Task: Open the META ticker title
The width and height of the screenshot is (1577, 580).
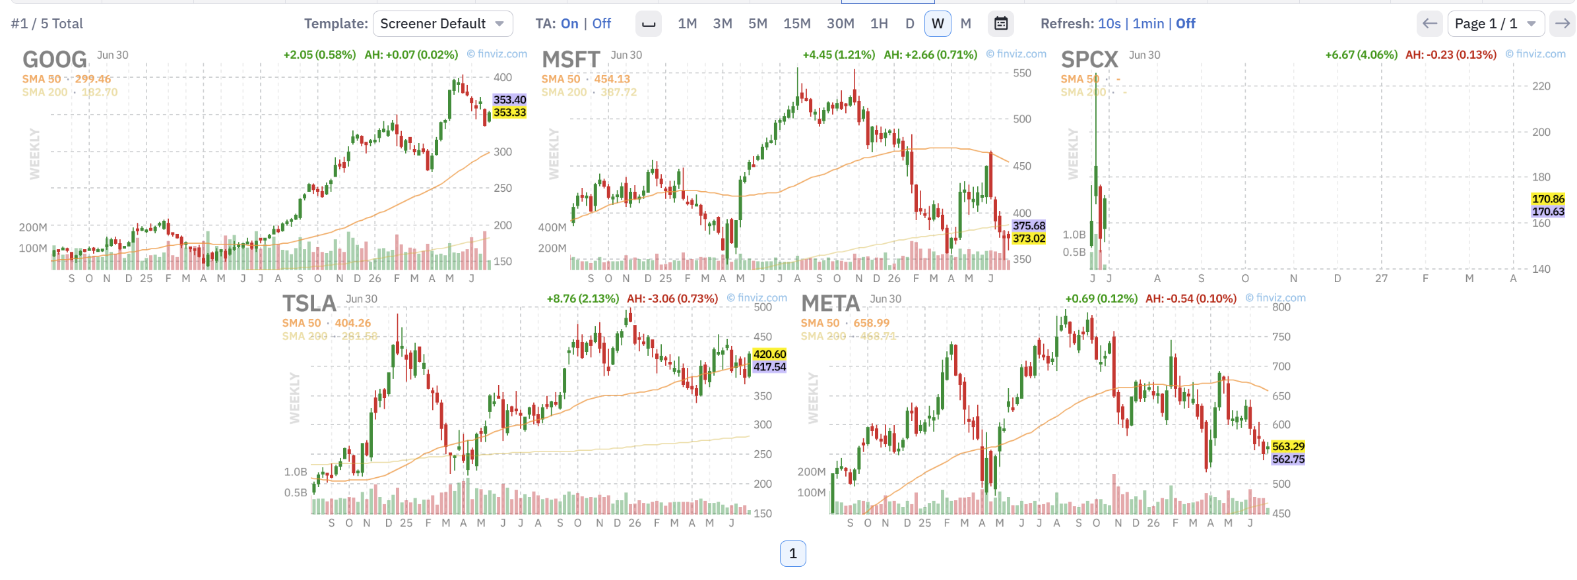Action: coord(830,304)
